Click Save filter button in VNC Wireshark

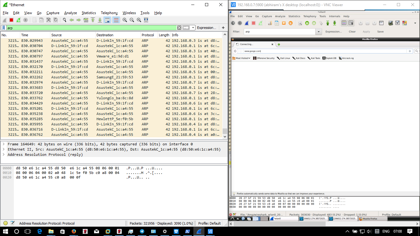tap(380, 32)
